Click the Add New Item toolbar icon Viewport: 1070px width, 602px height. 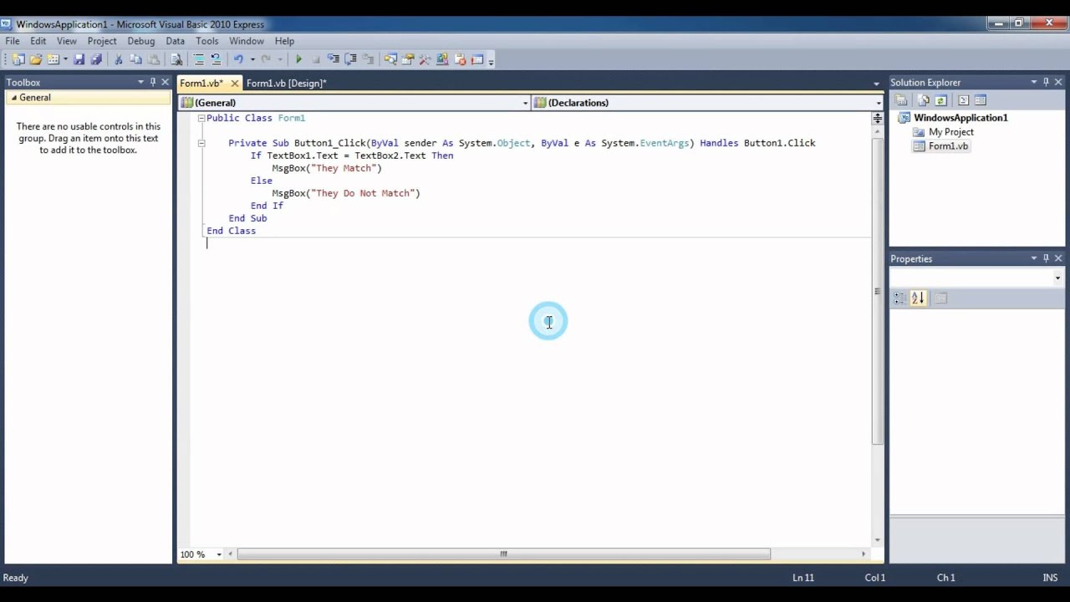(x=53, y=59)
